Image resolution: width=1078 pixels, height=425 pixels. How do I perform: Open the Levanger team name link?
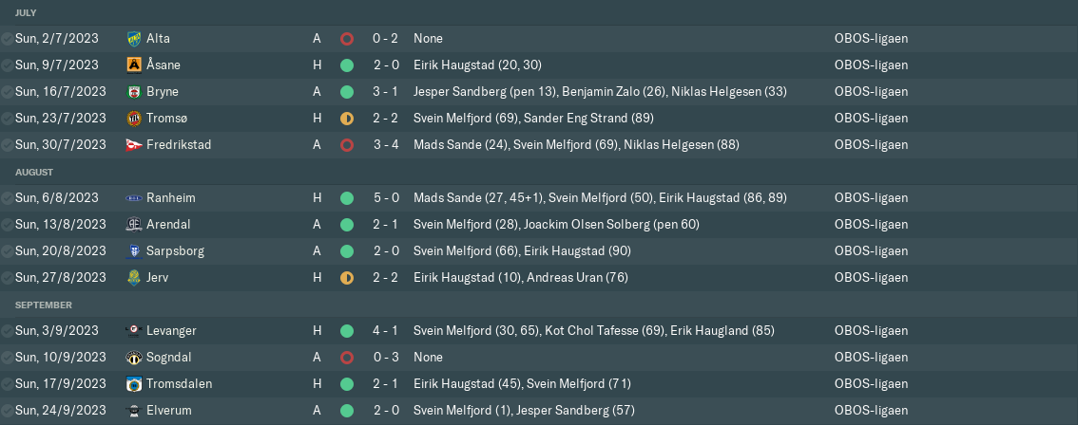[x=172, y=331]
